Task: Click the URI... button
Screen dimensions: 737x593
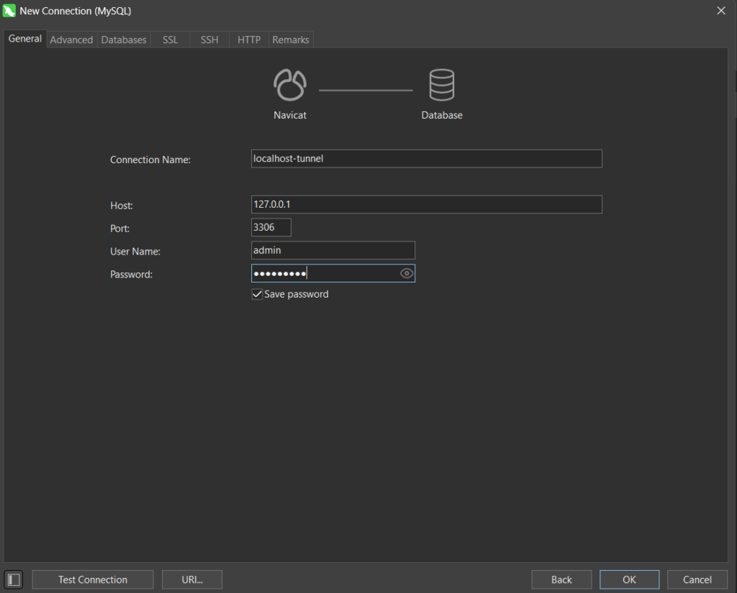Action: pyautogui.click(x=192, y=579)
